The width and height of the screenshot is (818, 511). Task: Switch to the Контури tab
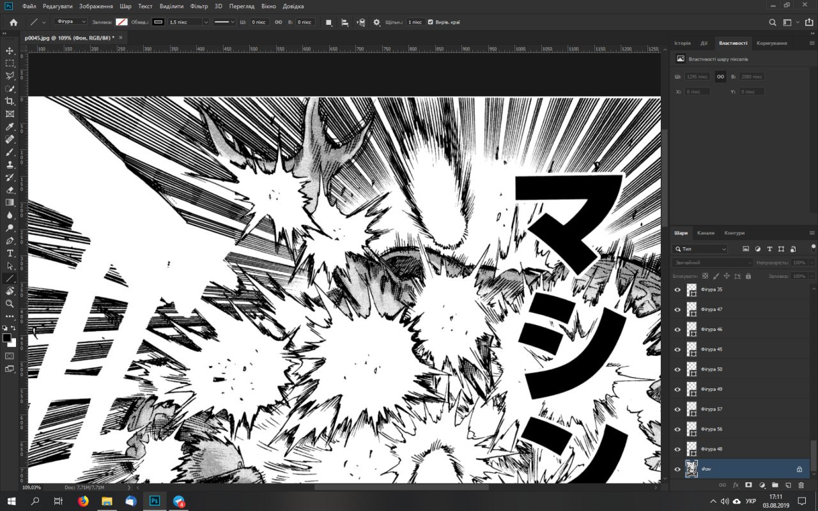click(x=734, y=233)
